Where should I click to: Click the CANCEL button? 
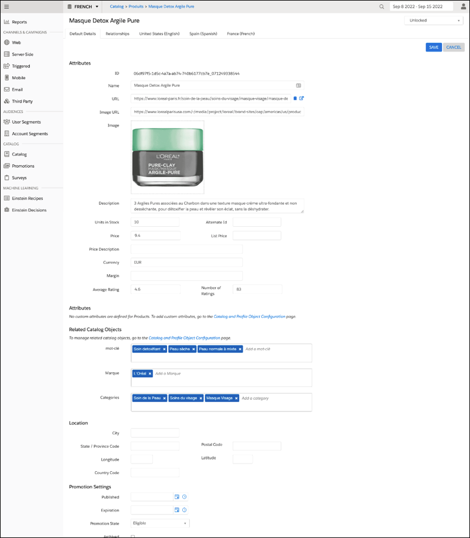[x=454, y=47]
